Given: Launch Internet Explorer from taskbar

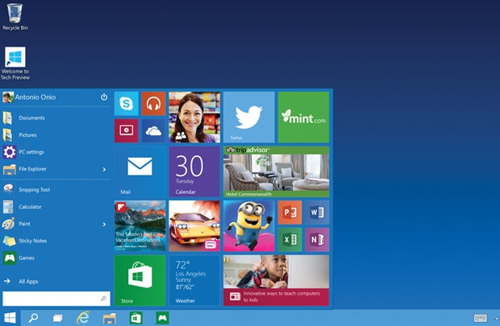Looking at the screenshot, I should [x=83, y=318].
